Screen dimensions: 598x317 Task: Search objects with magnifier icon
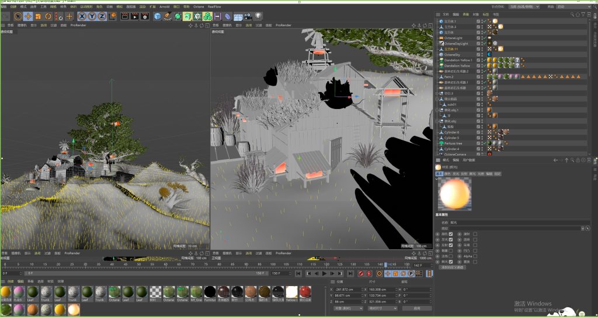[572, 15]
